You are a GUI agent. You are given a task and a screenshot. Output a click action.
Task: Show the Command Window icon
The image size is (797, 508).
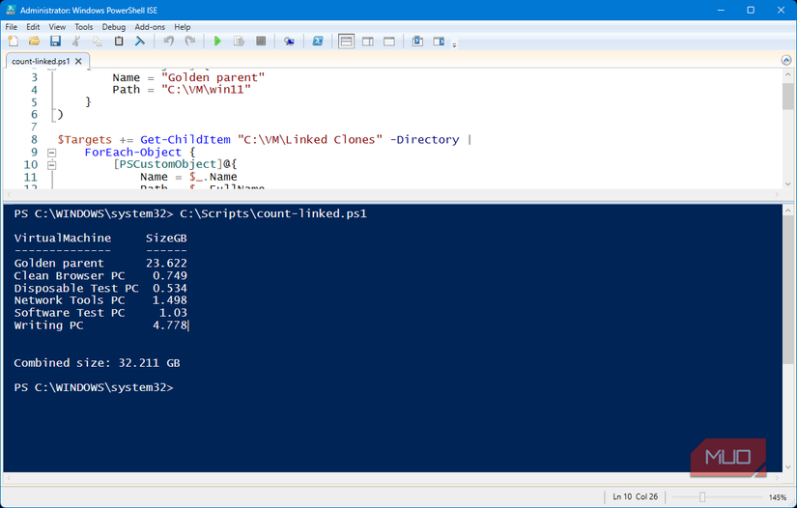tap(417, 42)
